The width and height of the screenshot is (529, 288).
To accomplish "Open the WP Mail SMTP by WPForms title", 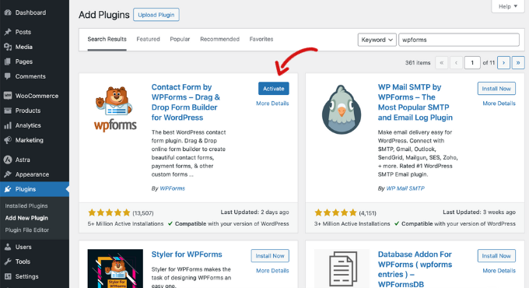I will click(415, 102).
